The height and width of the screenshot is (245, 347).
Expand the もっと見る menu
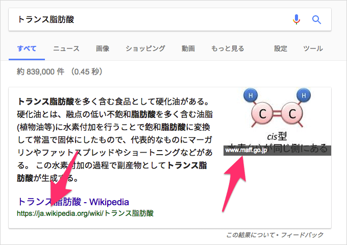click(228, 48)
